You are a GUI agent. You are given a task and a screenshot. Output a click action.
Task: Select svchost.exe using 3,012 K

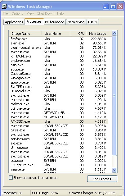point(59,156)
